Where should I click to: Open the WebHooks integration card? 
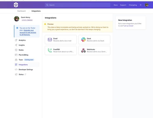click(94, 51)
